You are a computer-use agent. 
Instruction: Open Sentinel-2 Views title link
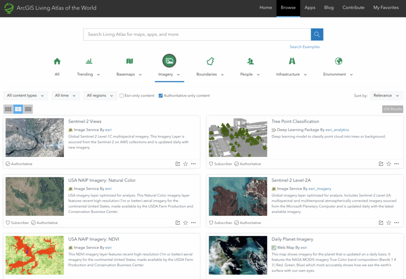(x=85, y=121)
